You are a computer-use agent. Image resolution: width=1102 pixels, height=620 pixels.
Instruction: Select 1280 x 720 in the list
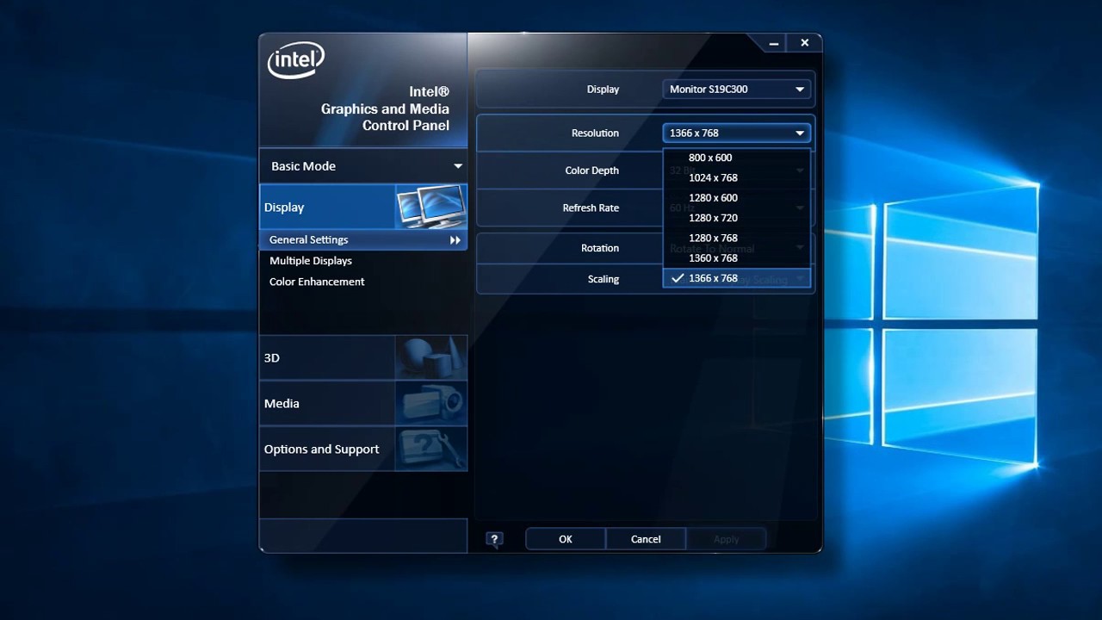click(x=736, y=218)
